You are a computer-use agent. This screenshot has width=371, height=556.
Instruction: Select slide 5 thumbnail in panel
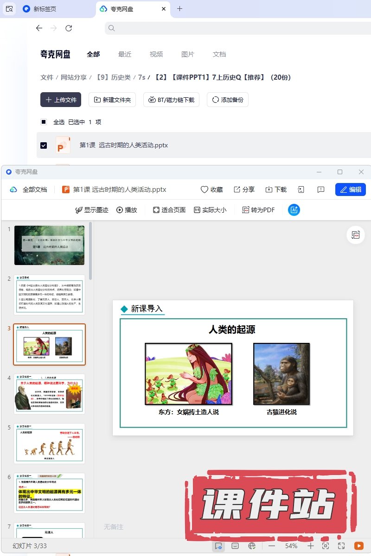tap(49, 443)
